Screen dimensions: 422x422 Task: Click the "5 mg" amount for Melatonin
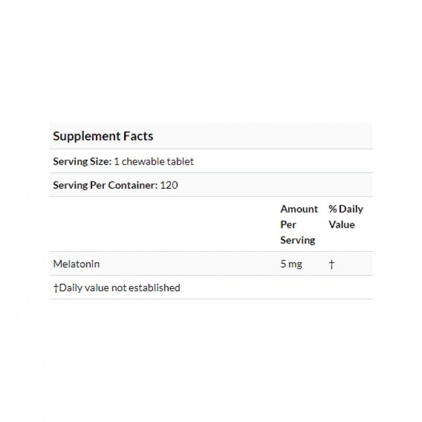291,264
